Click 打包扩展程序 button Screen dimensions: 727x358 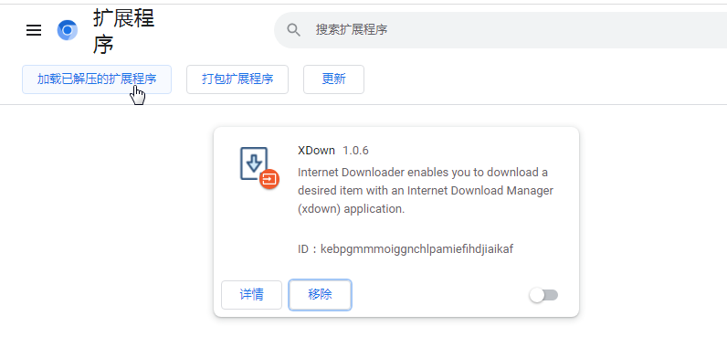point(237,79)
